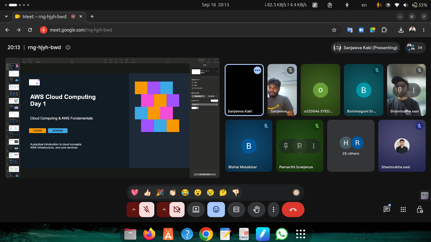431x242 pixels.
Task: Send the thinking face reaction
Action: [x=223, y=193]
